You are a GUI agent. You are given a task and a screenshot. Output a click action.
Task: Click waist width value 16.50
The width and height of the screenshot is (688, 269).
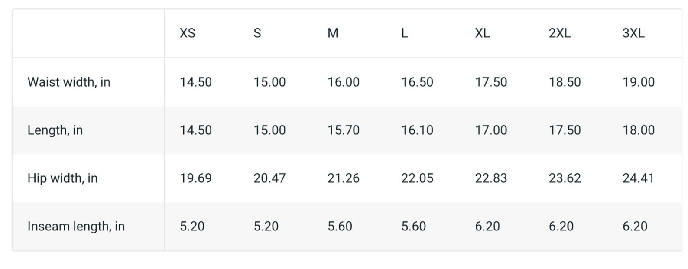pos(417,82)
